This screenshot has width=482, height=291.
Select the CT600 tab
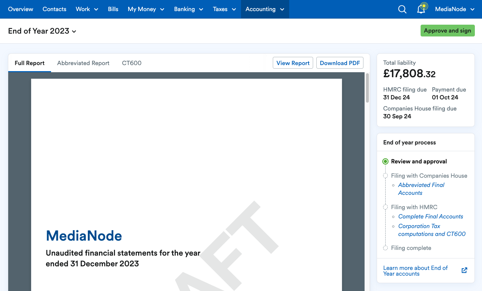tap(131, 63)
